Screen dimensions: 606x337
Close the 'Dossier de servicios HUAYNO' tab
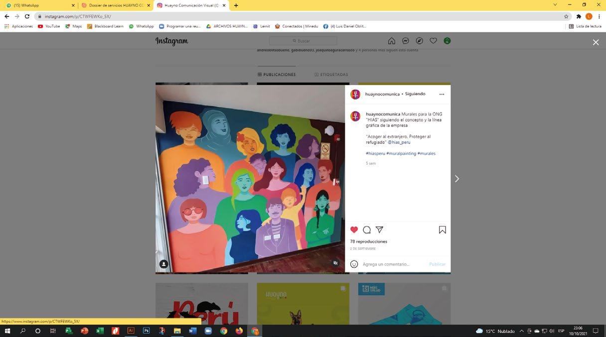tap(149, 5)
